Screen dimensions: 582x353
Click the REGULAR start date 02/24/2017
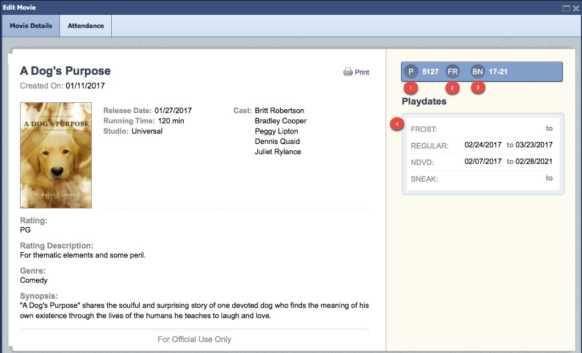[483, 145]
